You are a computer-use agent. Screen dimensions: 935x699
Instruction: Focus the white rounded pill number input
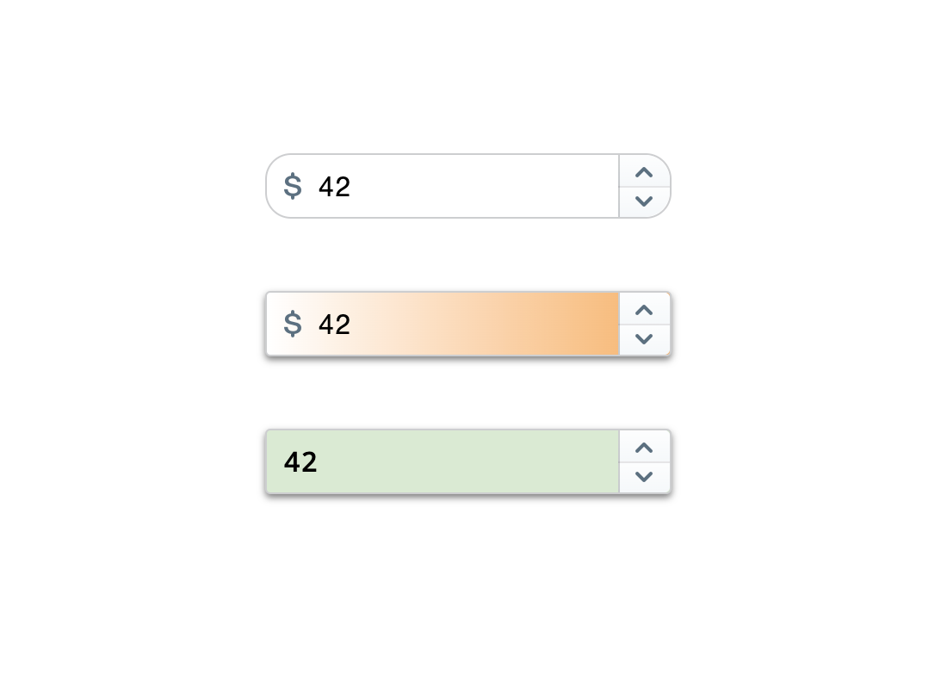[x=443, y=186]
